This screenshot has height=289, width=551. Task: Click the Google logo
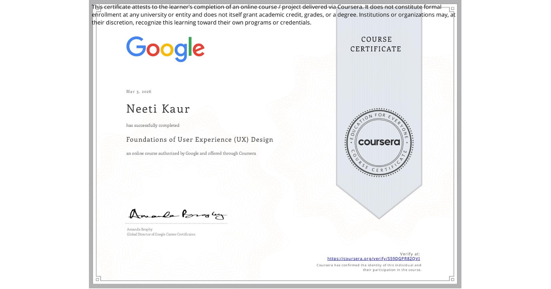click(x=165, y=49)
